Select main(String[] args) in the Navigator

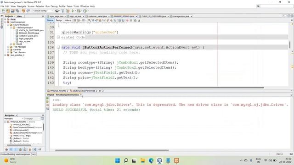tap(22, 136)
